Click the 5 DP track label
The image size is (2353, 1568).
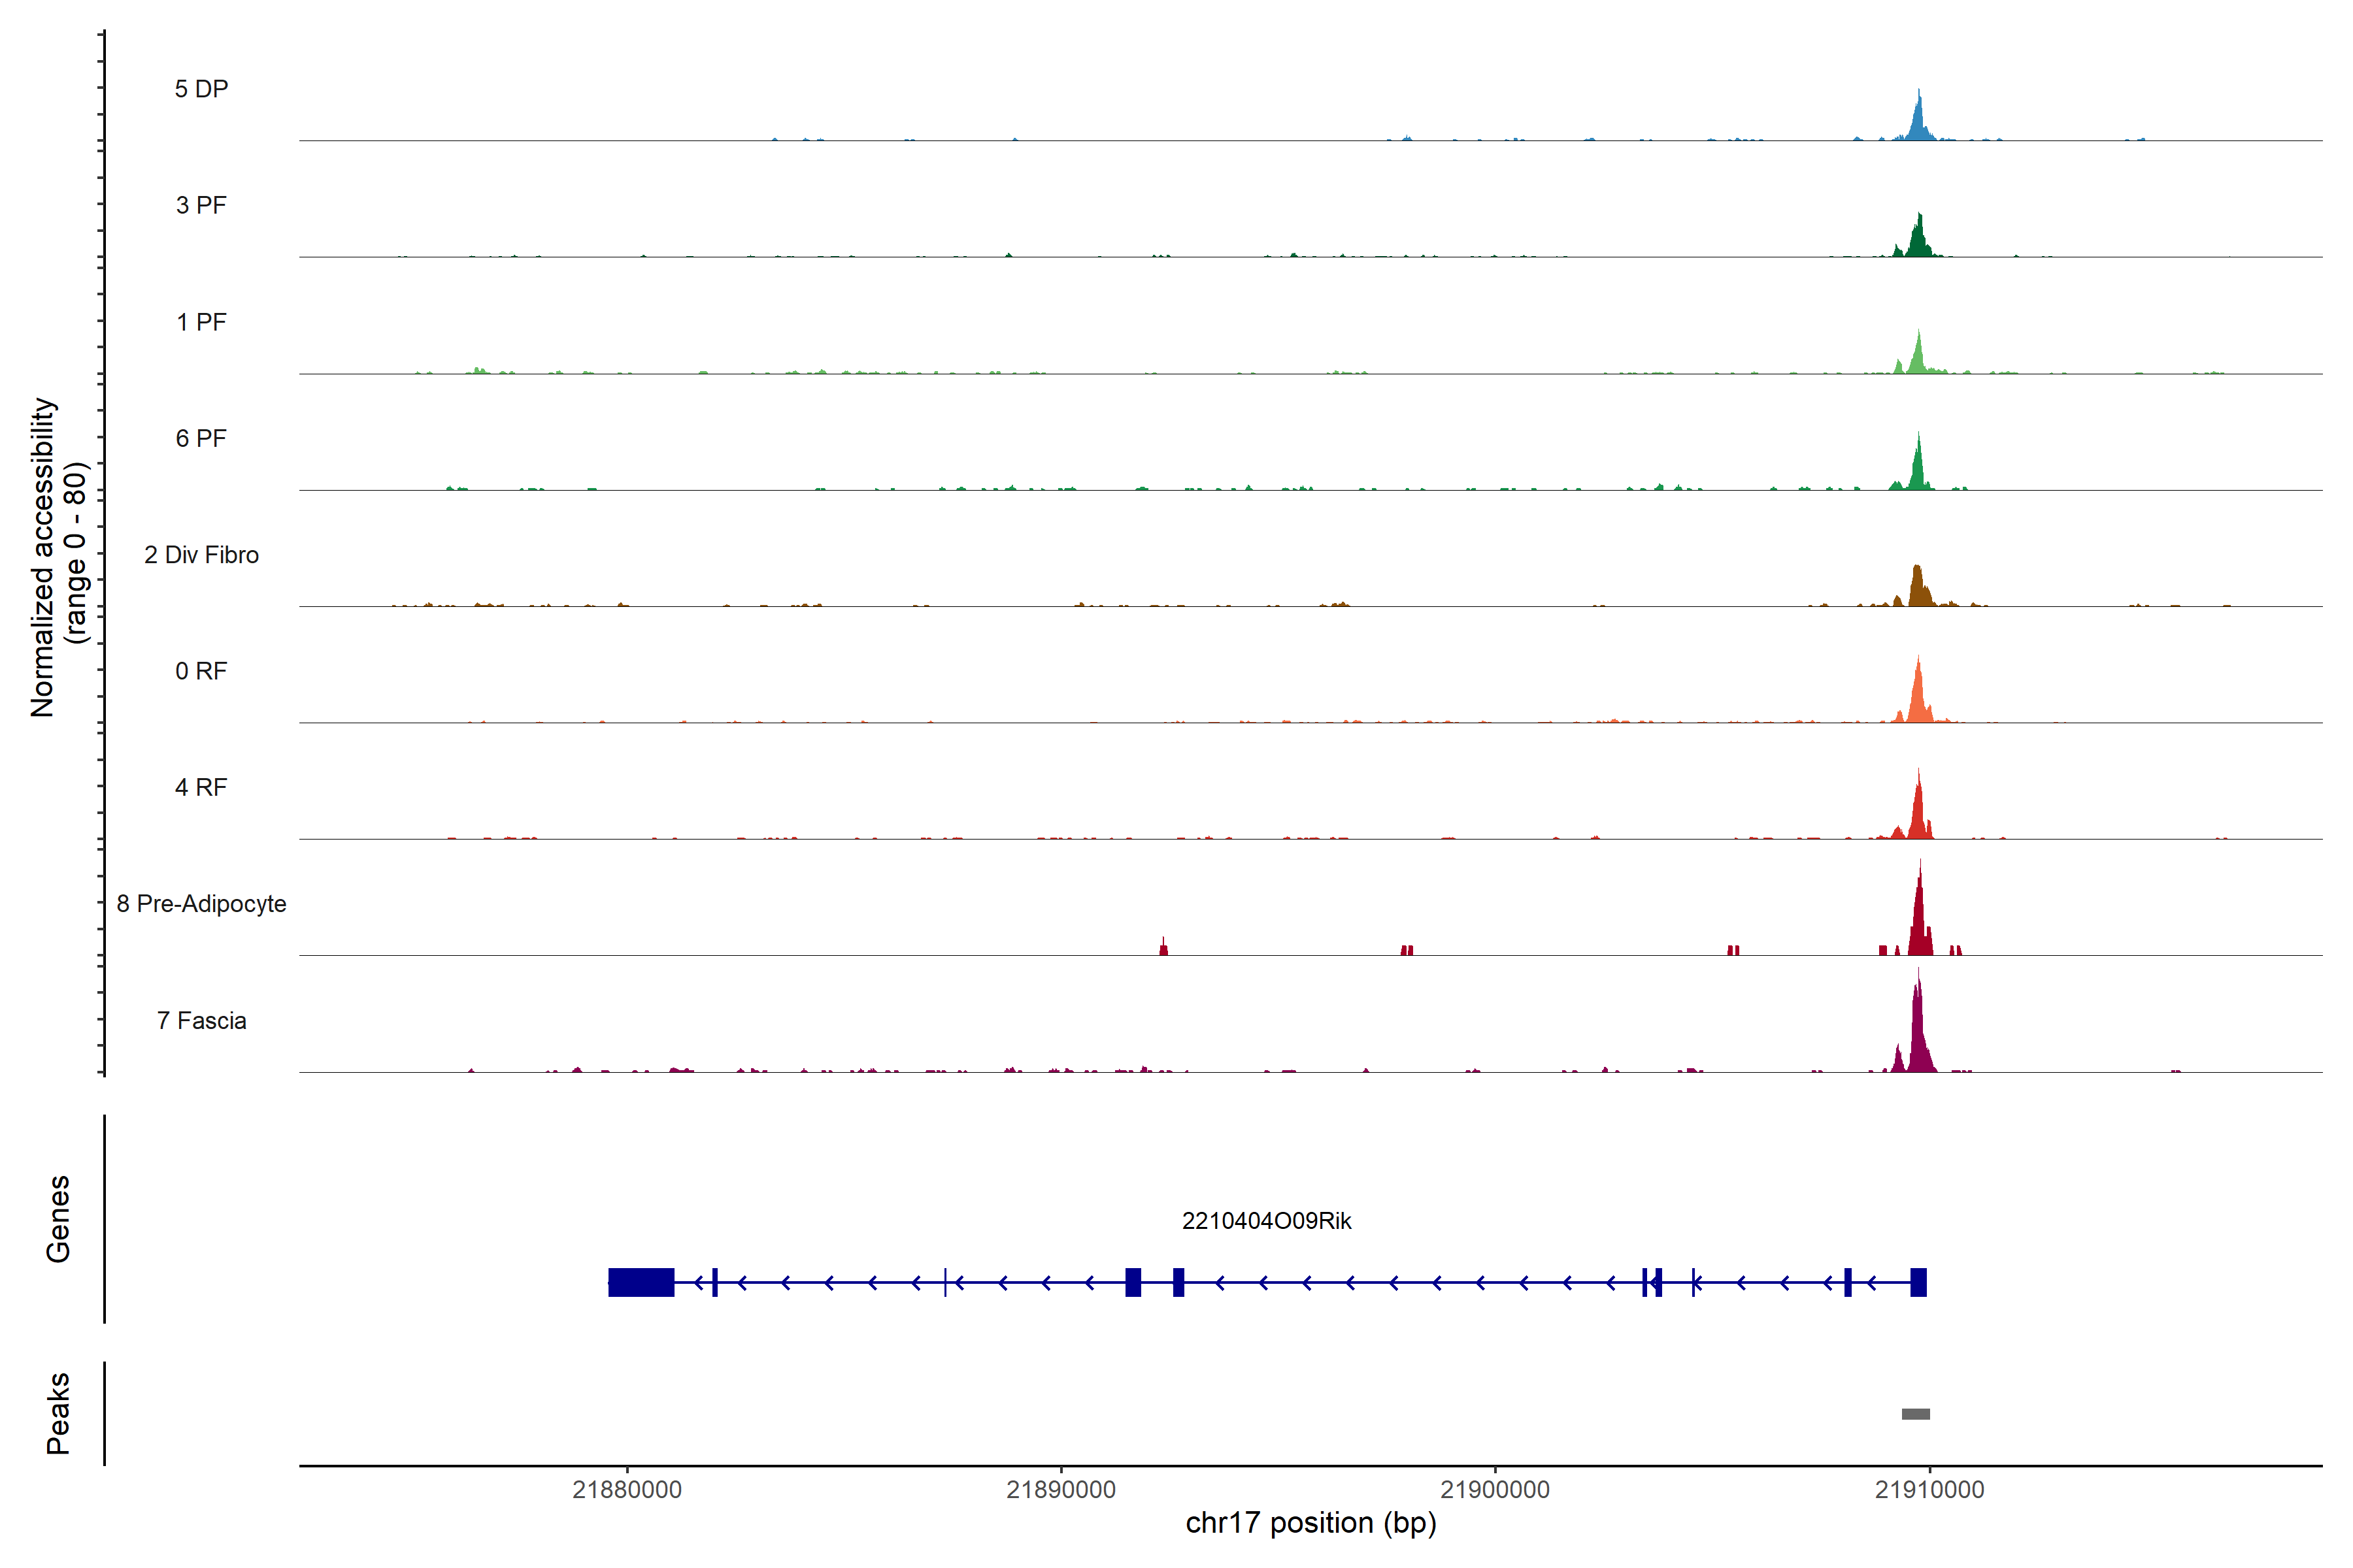[x=201, y=89]
